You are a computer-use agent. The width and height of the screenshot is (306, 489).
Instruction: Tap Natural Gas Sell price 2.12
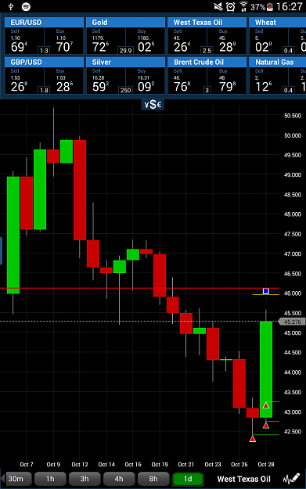(263, 84)
